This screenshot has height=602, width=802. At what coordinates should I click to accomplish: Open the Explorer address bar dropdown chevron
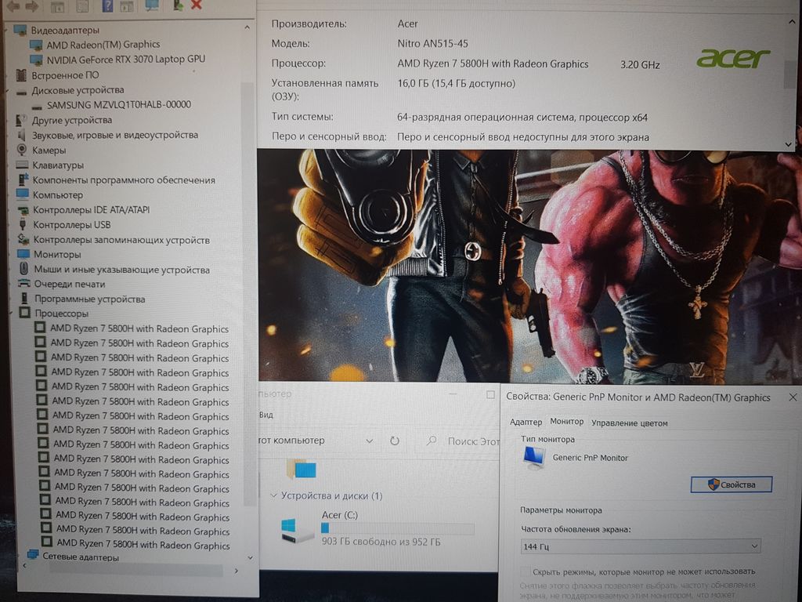coord(370,441)
